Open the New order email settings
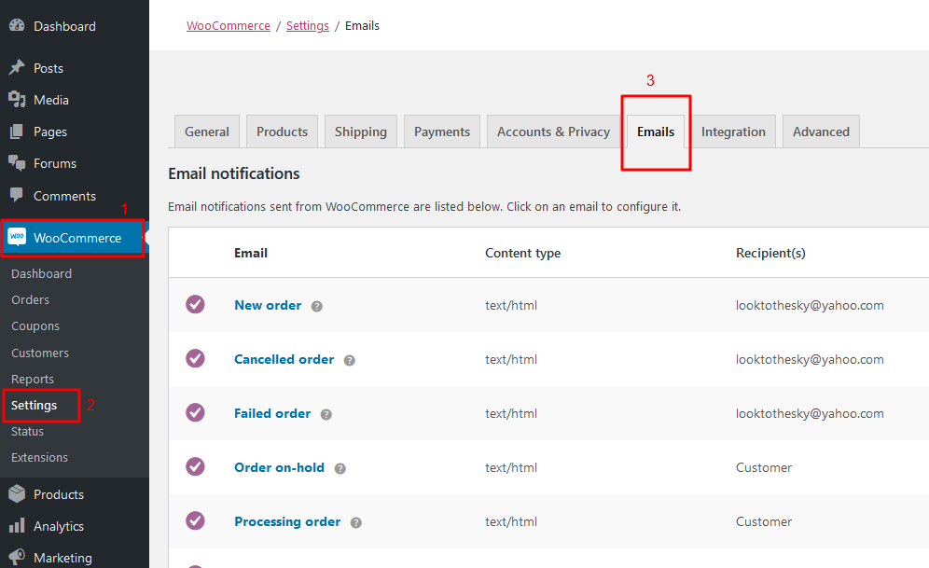929x568 pixels. point(268,305)
